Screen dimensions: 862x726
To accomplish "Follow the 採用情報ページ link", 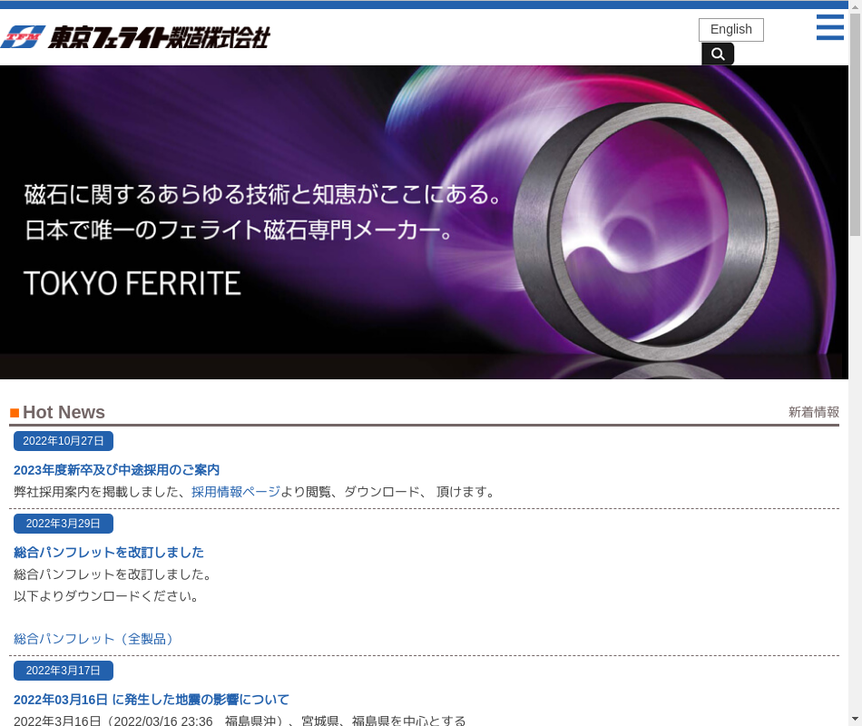I will [x=236, y=492].
